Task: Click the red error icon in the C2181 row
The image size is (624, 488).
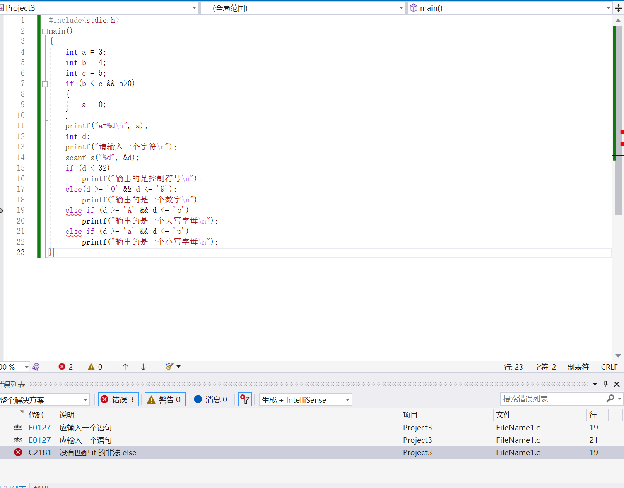Action: pos(18,452)
